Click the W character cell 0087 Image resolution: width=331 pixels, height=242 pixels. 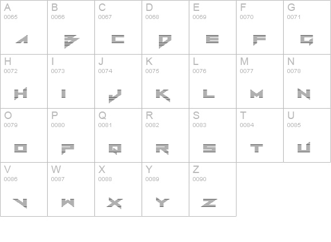71,189
